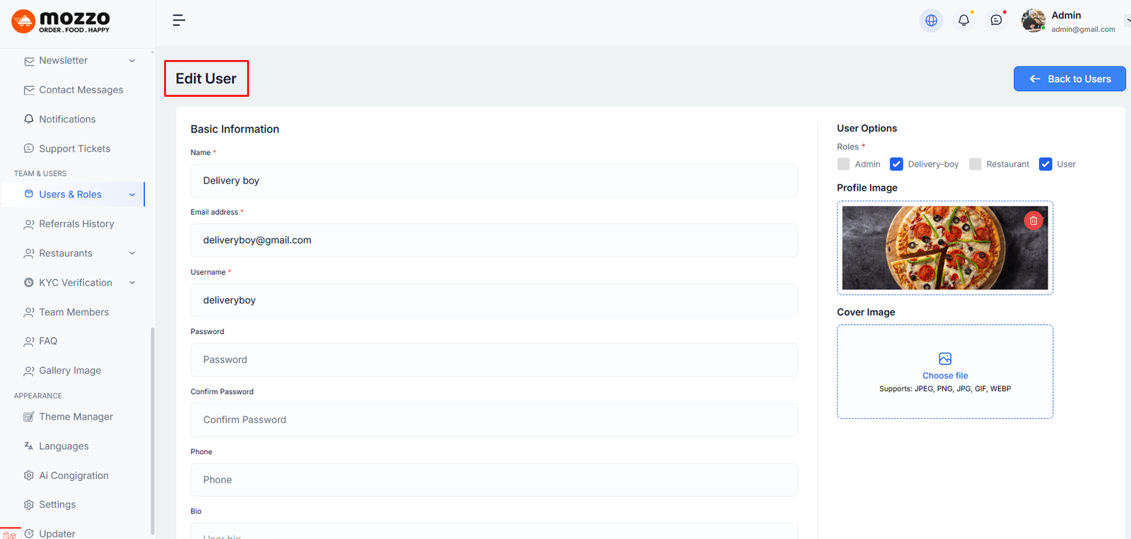Open the globe language icon
Screen dimensions: 1131x539
click(931, 20)
